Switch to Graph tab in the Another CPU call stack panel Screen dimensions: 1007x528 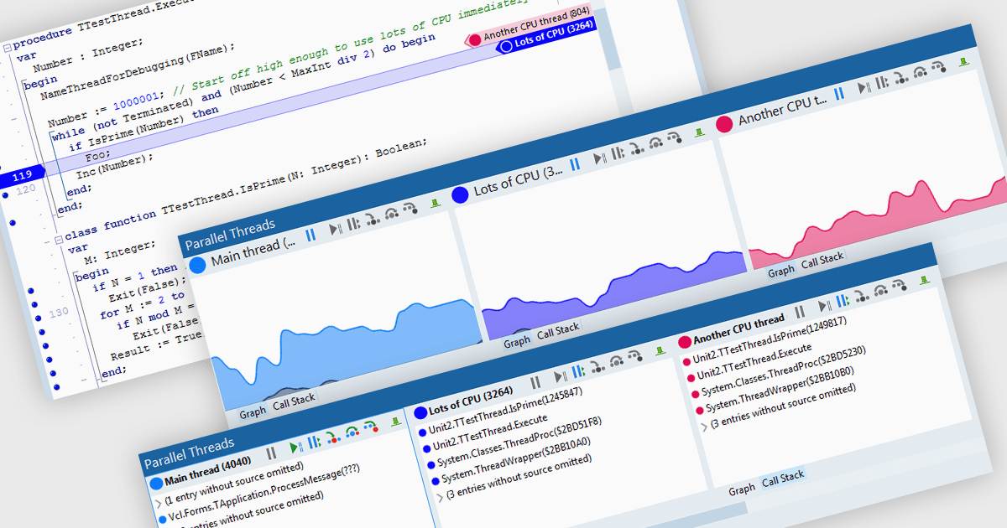pos(741,489)
